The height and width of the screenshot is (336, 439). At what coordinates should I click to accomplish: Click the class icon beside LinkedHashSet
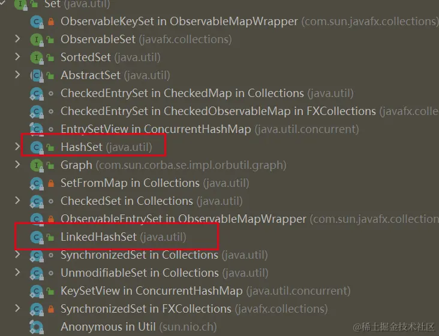coord(37,237)
